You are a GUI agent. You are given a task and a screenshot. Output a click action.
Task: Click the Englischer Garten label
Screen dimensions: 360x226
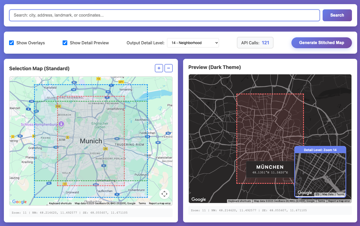(100, 125)
